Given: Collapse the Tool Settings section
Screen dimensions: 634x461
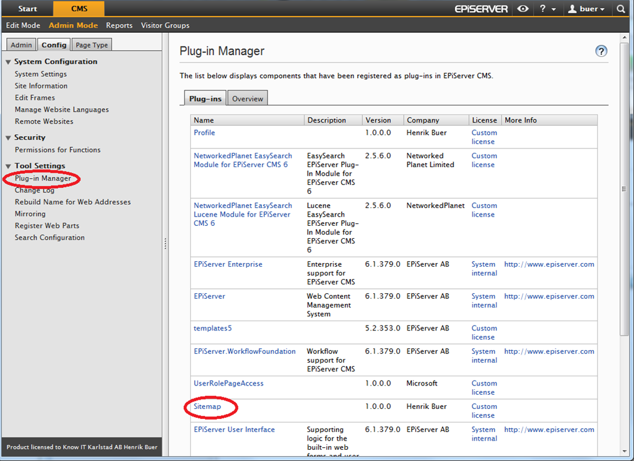Looking at the screenshot, I should click(x=9, y=166).
